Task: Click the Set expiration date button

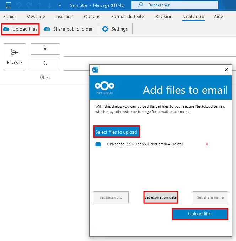Action: (x=161, y=197)
